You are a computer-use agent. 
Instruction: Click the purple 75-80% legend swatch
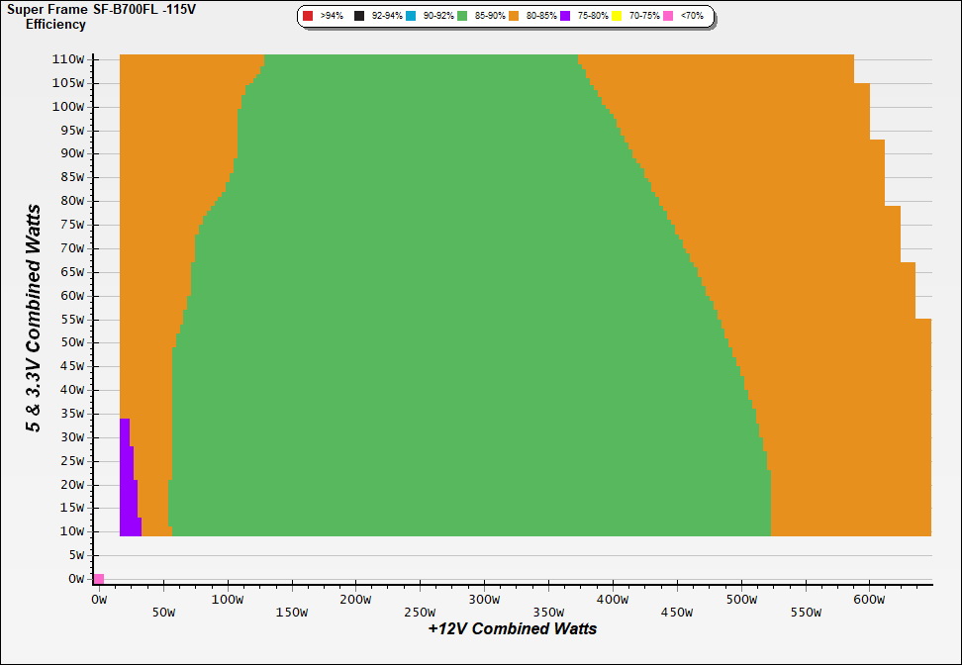pyautogui.click(x=565, y=17)
